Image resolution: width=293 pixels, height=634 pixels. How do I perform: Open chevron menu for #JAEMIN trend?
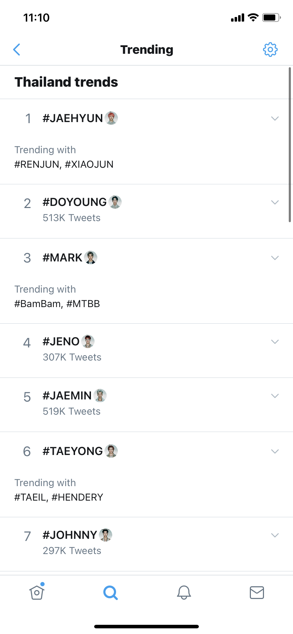(x=275, y=396)
